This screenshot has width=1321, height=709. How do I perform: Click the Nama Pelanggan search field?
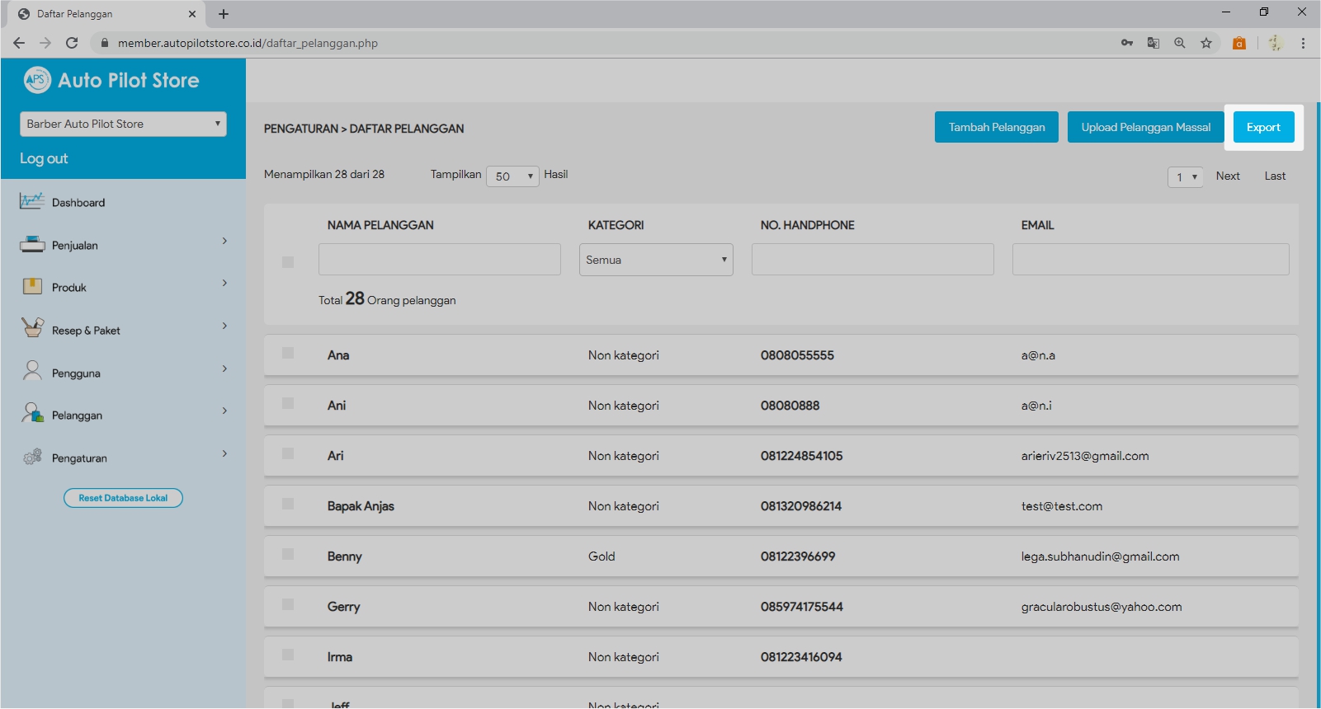pyautogui.click(x=439, y=260)
